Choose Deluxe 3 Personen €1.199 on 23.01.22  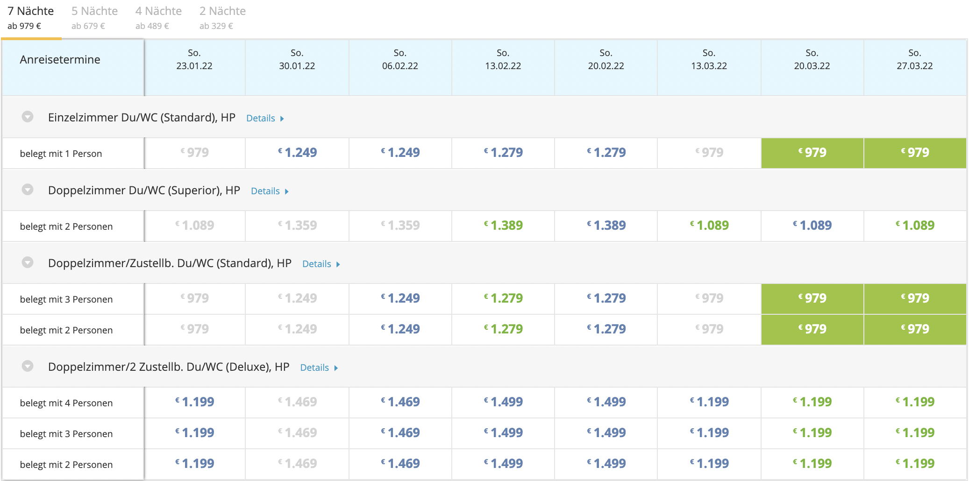194,433
